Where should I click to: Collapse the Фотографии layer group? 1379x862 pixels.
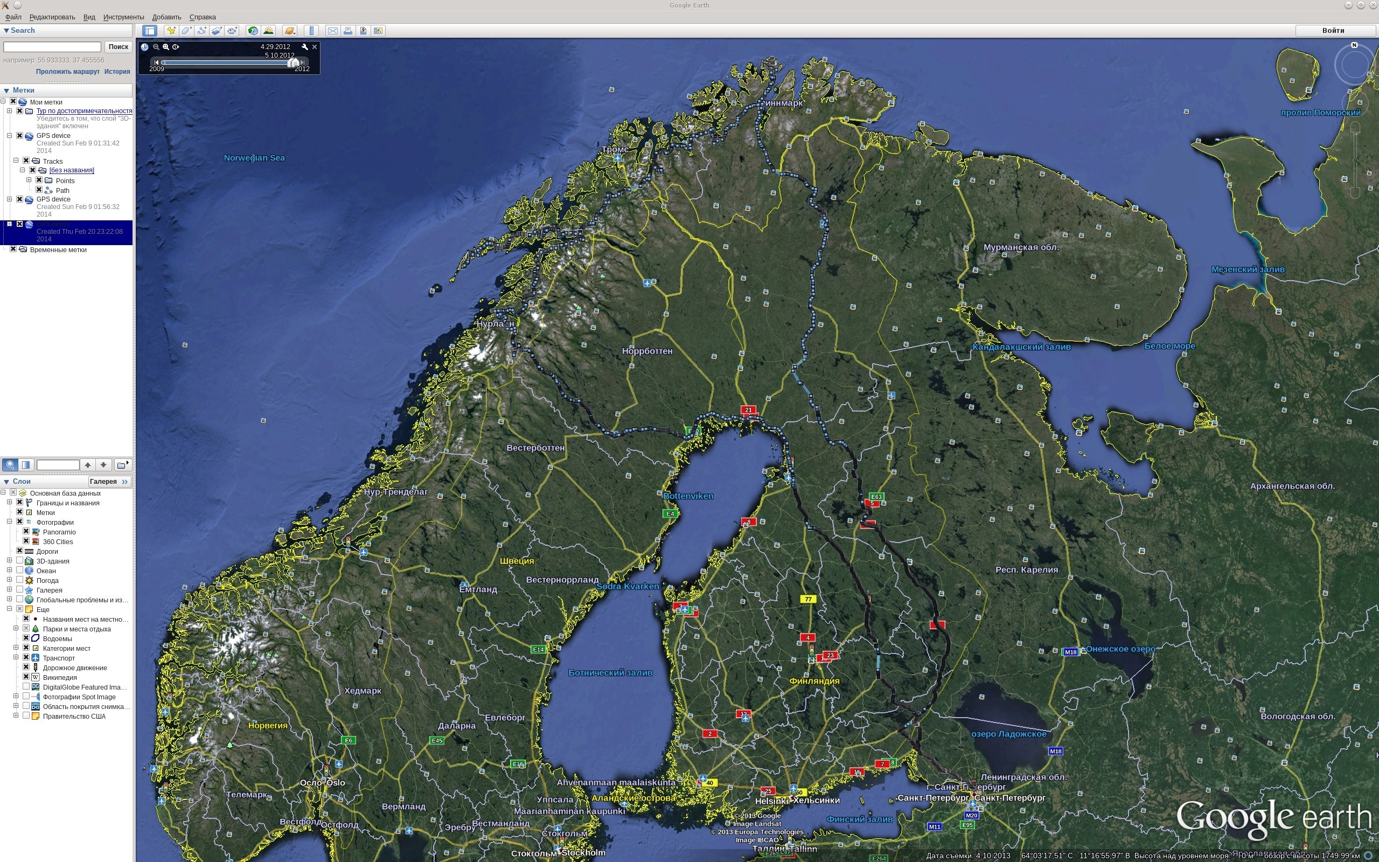[9, 522]
